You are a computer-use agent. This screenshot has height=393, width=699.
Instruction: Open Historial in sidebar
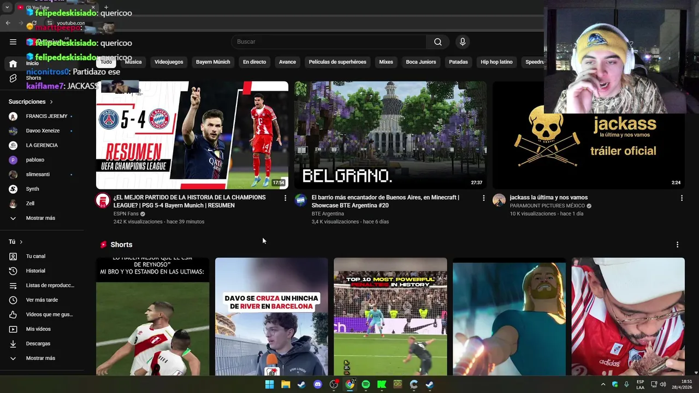point(42,271)
